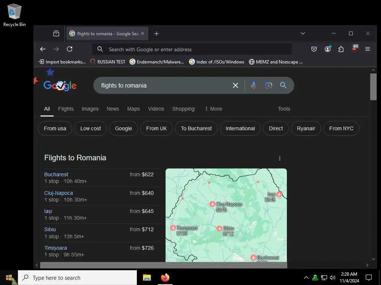Open the notification center icon

tap(369, 278)
